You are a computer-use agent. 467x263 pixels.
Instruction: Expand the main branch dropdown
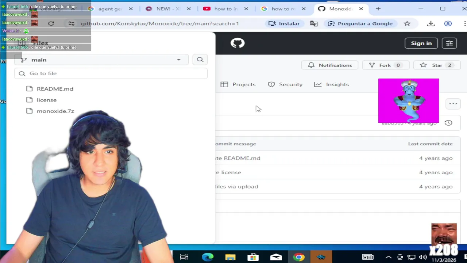point(101,60)
